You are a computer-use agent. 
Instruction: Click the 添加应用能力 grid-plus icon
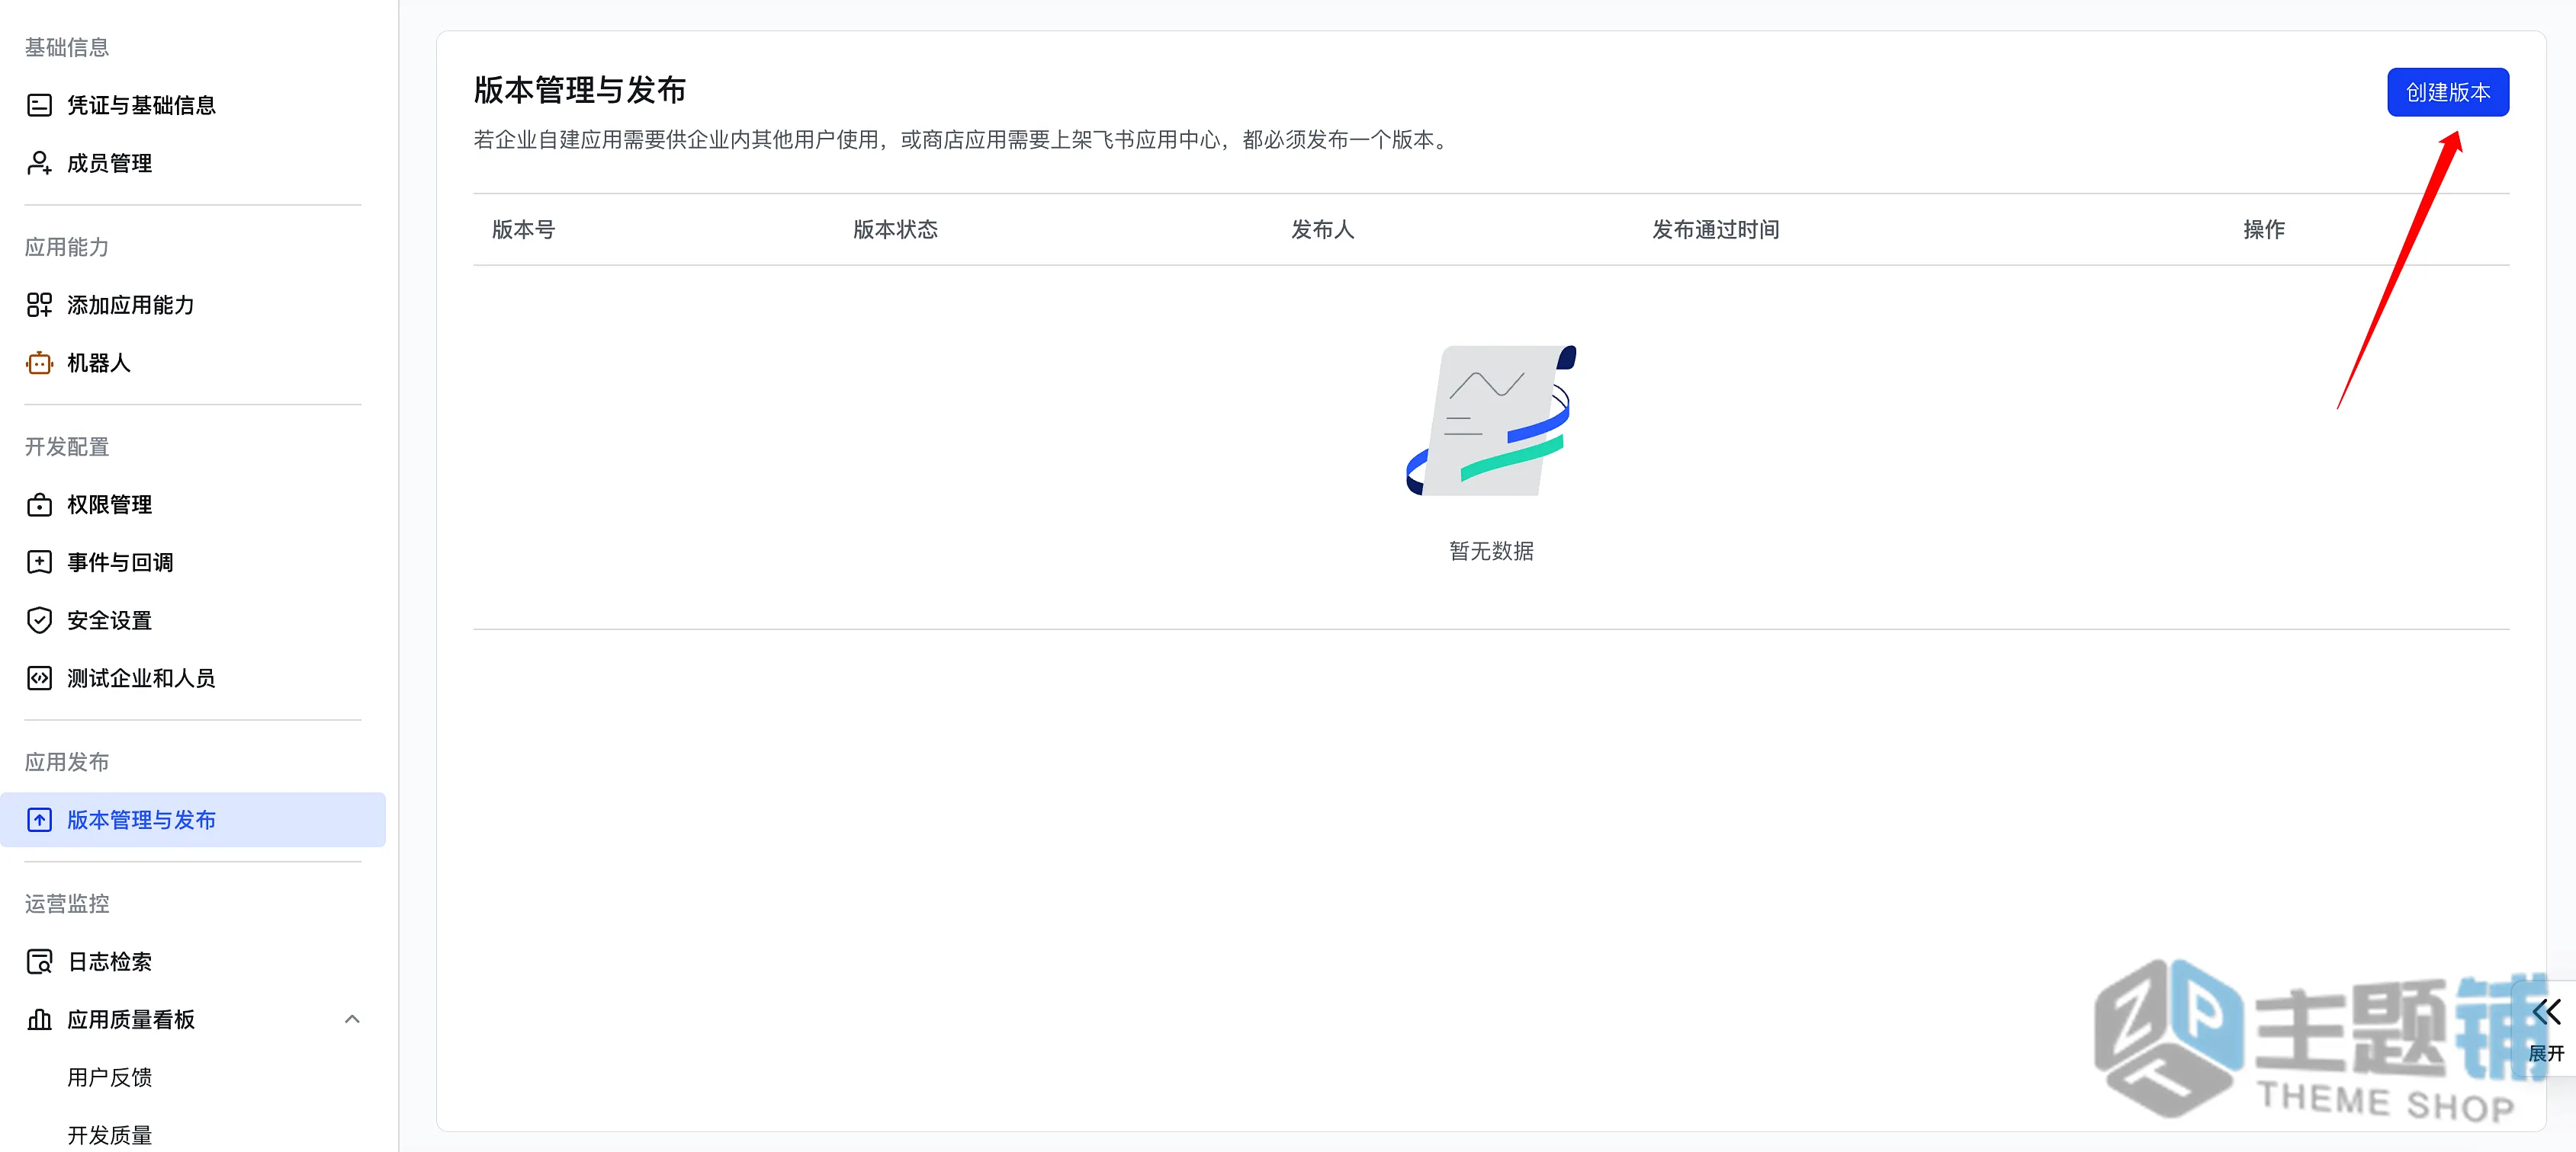click(x=39, y=305)
